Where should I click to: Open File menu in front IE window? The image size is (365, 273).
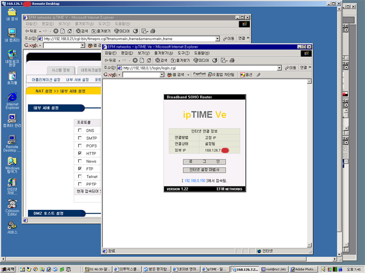pos(111,53)
